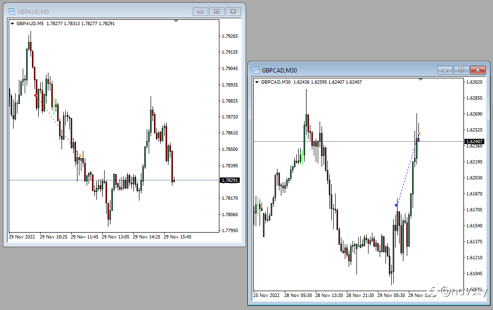Expand the GBPAUD,M5 chart info triangle

(12, 24)
